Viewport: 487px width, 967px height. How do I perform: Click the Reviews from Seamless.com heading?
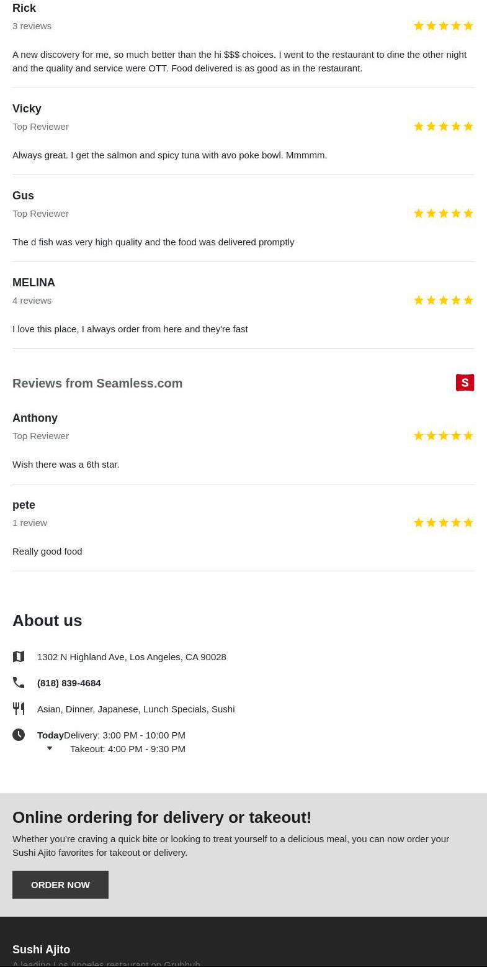click(97, 383)
